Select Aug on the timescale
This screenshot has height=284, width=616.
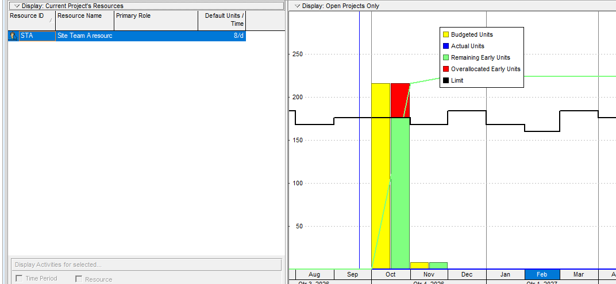[315, 275]
